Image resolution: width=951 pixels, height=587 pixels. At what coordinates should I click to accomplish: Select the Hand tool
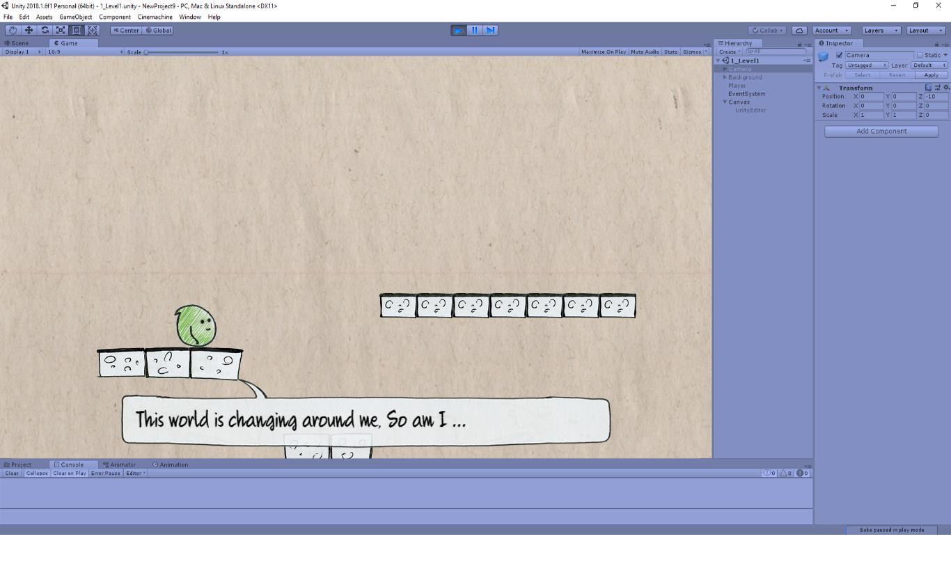[x=13, y=30]
